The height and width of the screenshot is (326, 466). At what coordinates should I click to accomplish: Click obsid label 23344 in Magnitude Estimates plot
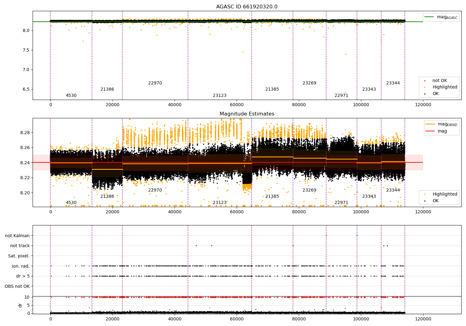393,190
